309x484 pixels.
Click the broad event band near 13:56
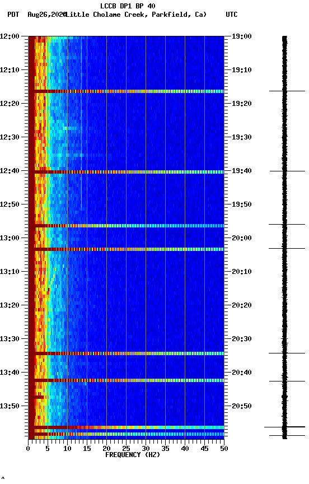coord(126,427)
